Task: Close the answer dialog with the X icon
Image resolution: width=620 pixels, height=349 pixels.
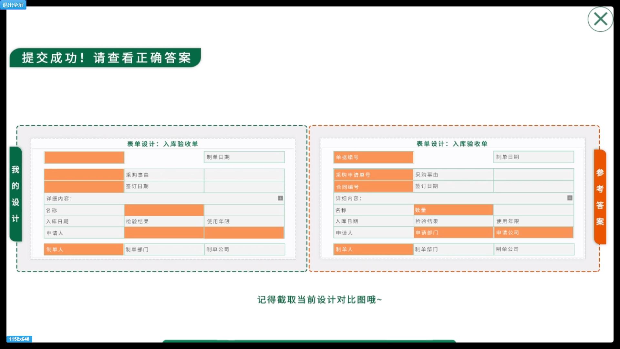Action: coord(600,19)
